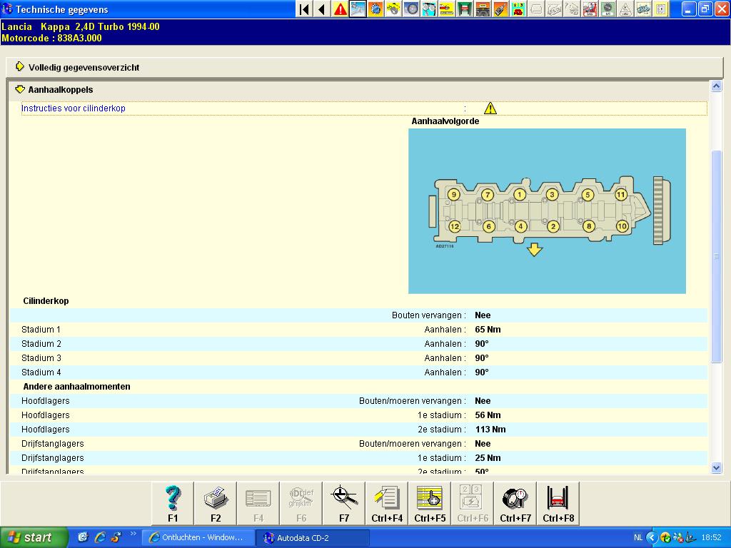
Task: Click the 113 Nm Hoofdlagers value
Action: (x=490, y=429)
